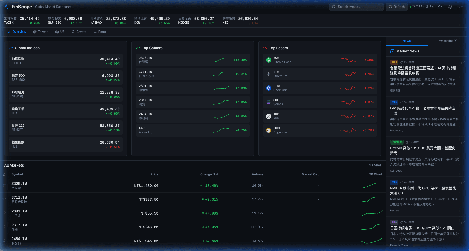Click the favorite star icon in header
This screenshot has width=469, height=251.
point(440,7)
